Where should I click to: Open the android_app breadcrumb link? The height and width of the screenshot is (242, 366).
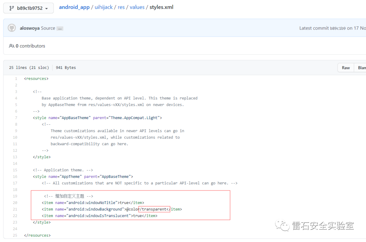[x=74, y=7]
